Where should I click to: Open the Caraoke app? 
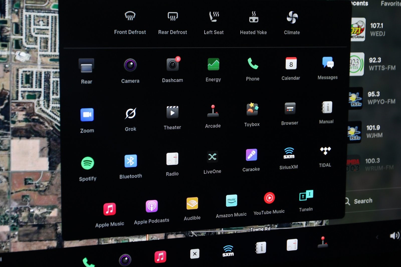(x=251, y=155)
